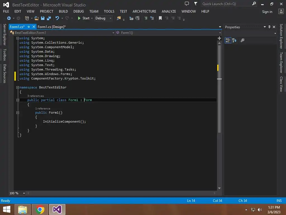Show hidden tray icons arrow

coord(246,210)
